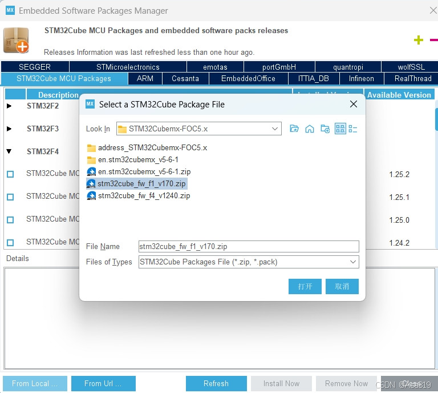This screenshot has height=393, width=438.
Task: Click the green plus expand-all icon
Action: click(x=419, y=40)
